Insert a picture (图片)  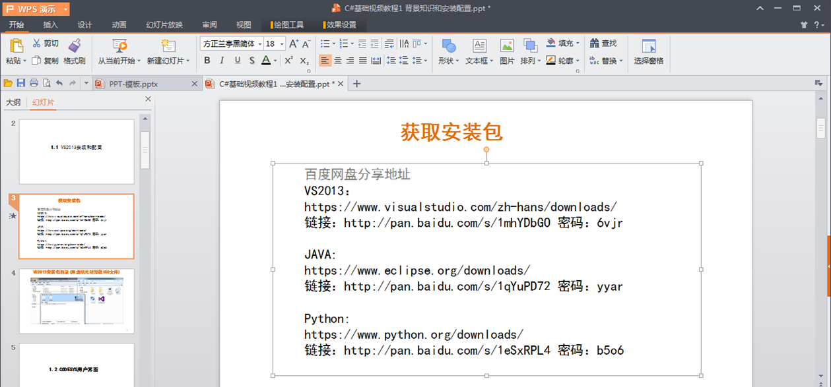pyautogui.click(x=507, y=51)
